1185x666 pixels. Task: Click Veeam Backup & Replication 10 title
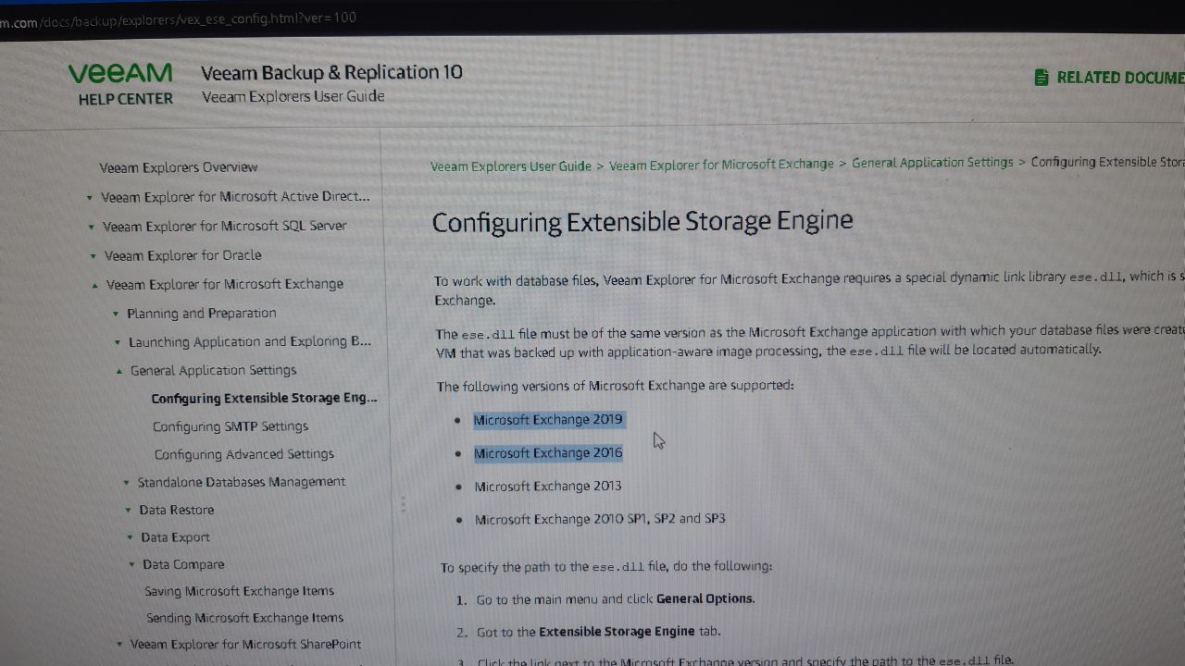click(x=331, y=73)
